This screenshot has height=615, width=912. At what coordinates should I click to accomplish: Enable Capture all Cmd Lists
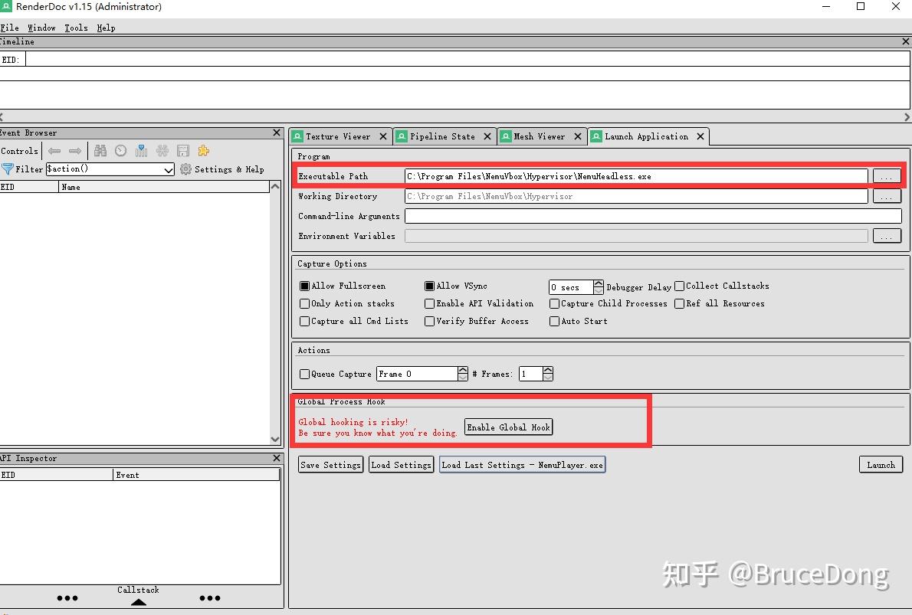point(304,321)
